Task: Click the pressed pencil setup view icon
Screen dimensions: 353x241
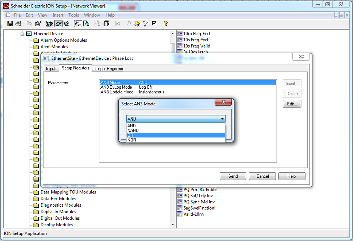Action: click(58, 23)
